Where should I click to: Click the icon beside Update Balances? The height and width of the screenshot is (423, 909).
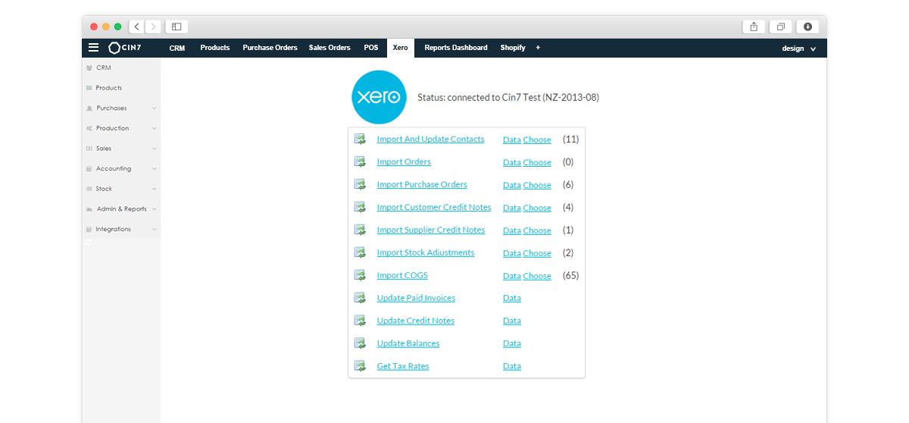click(x=360, y=343)
